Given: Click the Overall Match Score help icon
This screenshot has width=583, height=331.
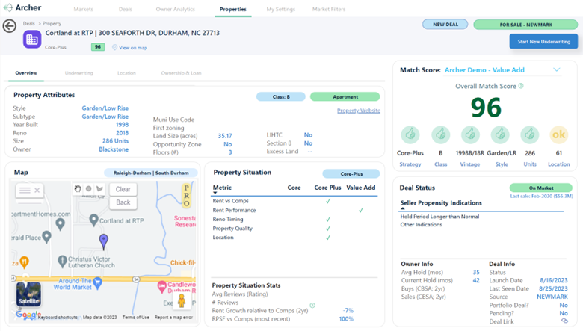Looking at the screenshot, I should pyautogui.click(x=521, y=86).
